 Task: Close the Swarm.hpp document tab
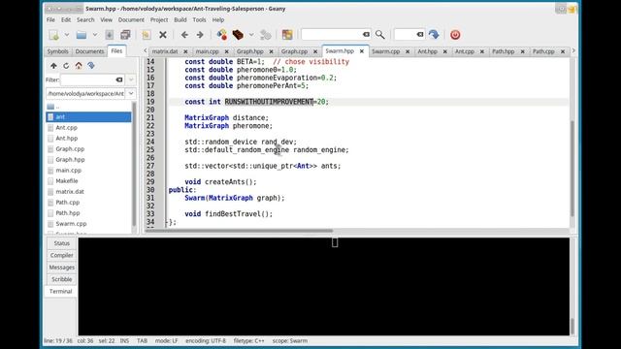(362, 51)
